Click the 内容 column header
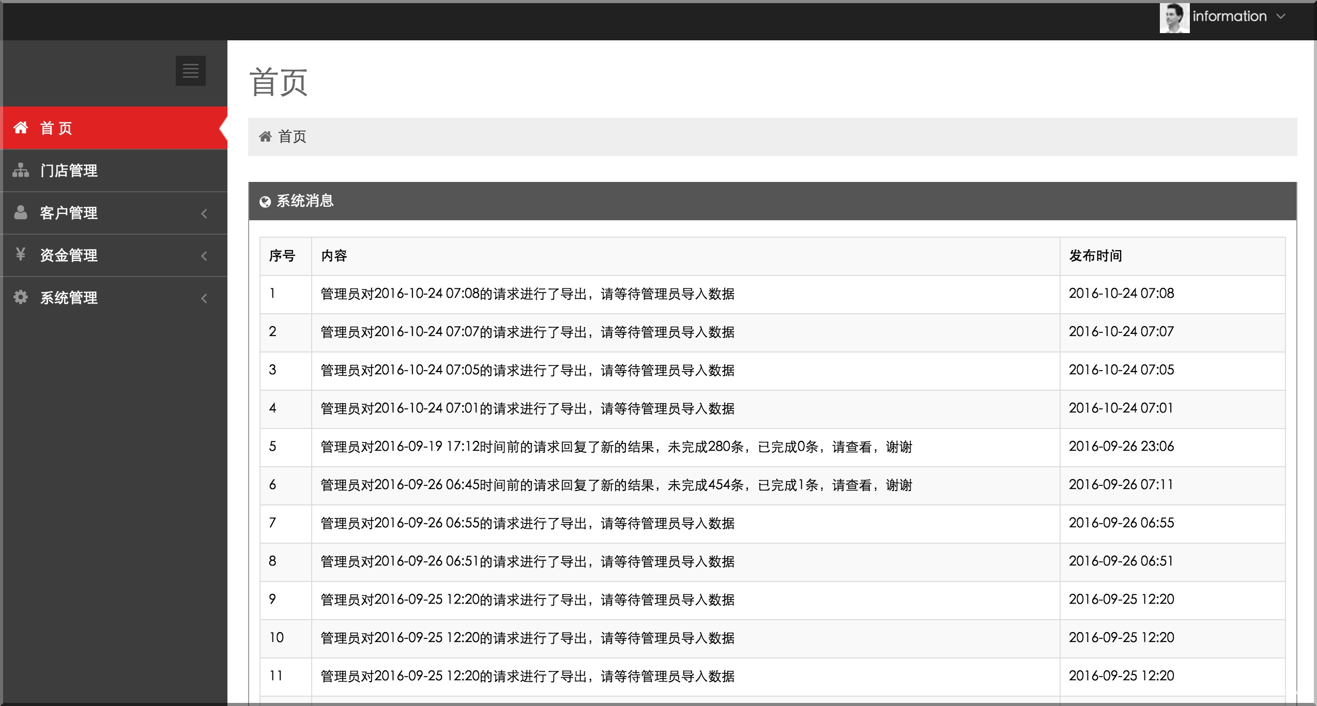Screen dimensions: 1317x706 tap(334, 256)
